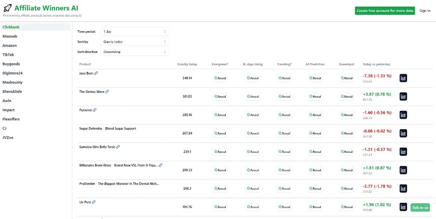Screen dimensions: 436x219
Task: Select Digistore24 in the sidebar
Action: [x=13, y=73]
